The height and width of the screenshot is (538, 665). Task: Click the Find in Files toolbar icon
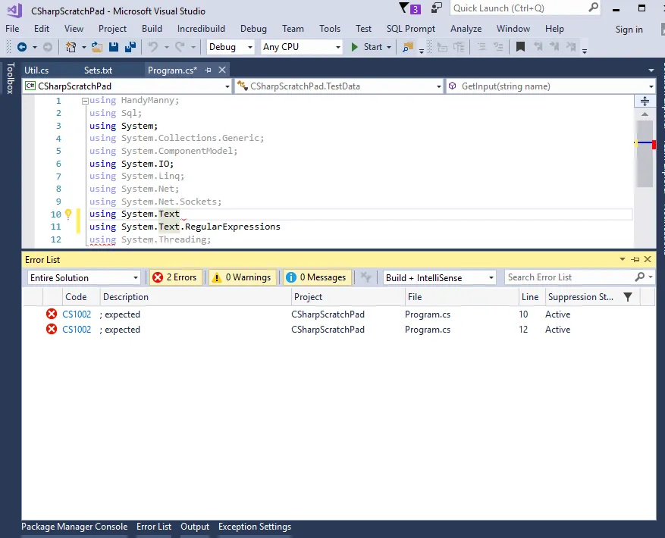click(x=408, y=47)
